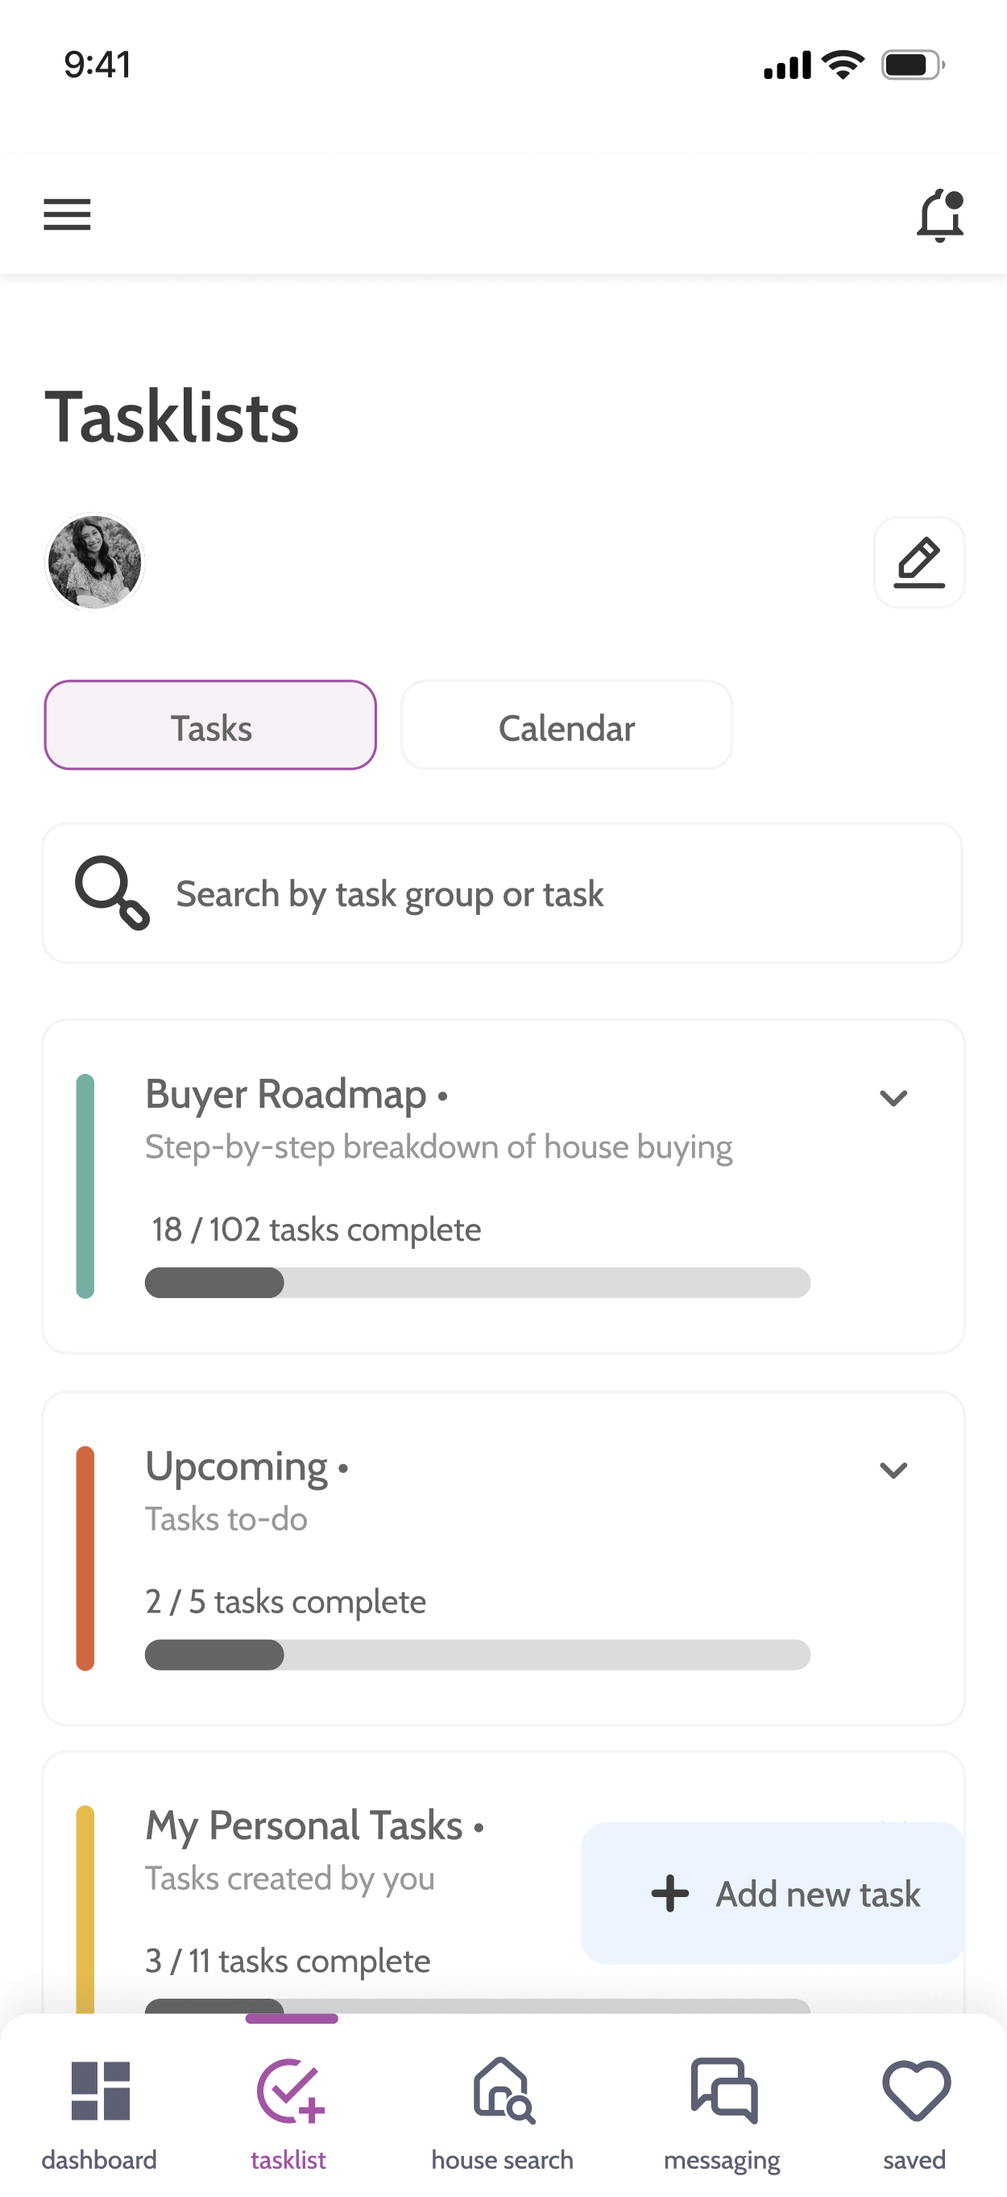Switch to the Calendar view

[566, 725]
